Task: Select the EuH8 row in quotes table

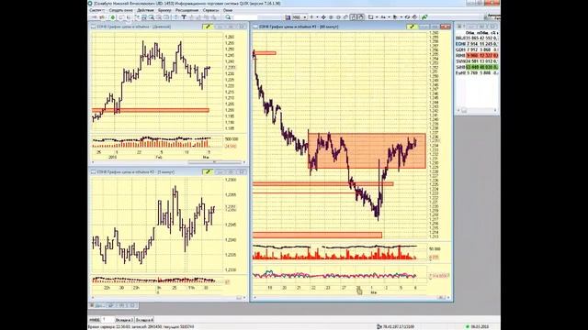Action: pyautogui.click(x=477, y=73)
